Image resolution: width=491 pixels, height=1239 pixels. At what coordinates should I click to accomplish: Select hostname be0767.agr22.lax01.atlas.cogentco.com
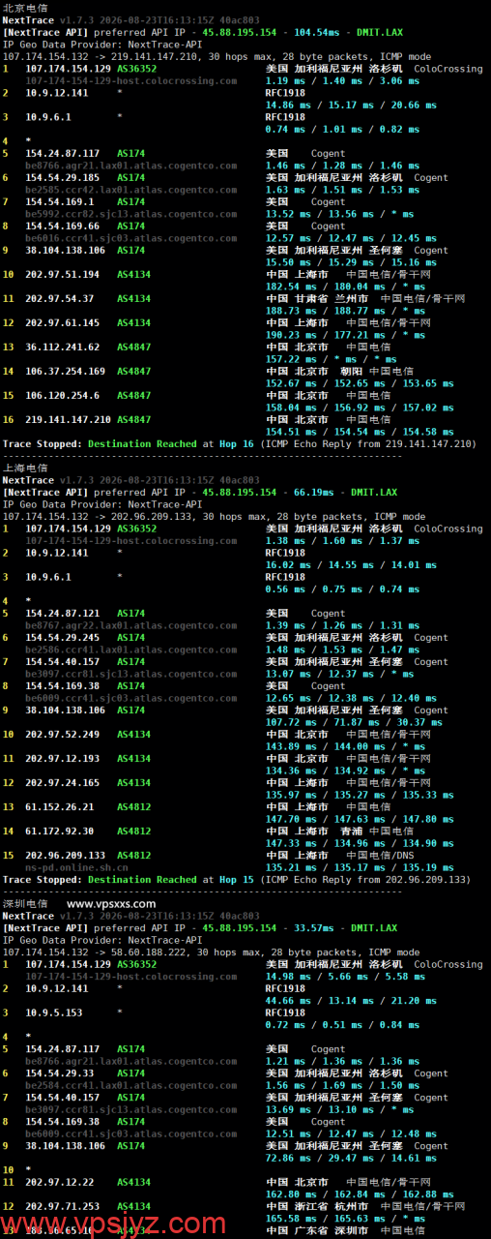point(130,625)
